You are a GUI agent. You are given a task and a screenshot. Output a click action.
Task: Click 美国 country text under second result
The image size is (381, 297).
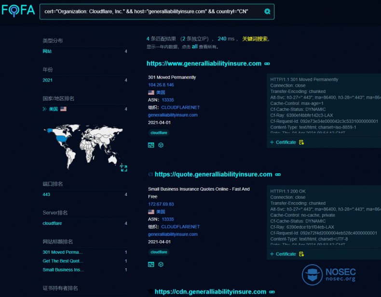161,212
